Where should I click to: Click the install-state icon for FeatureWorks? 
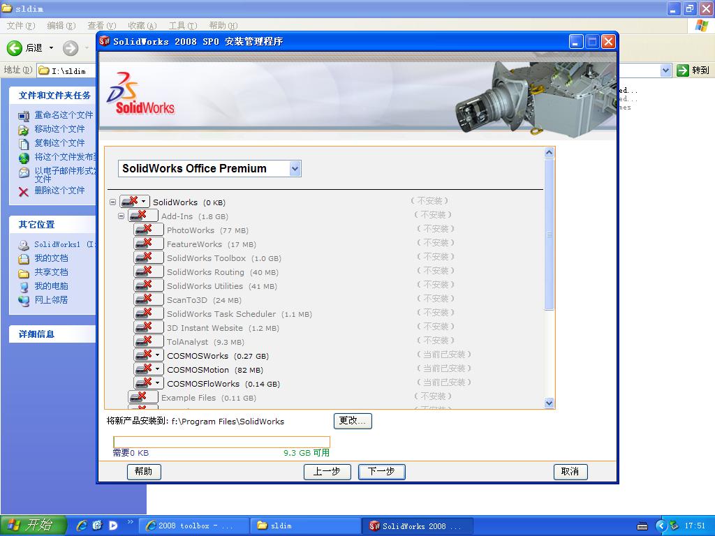coord(149,244)
